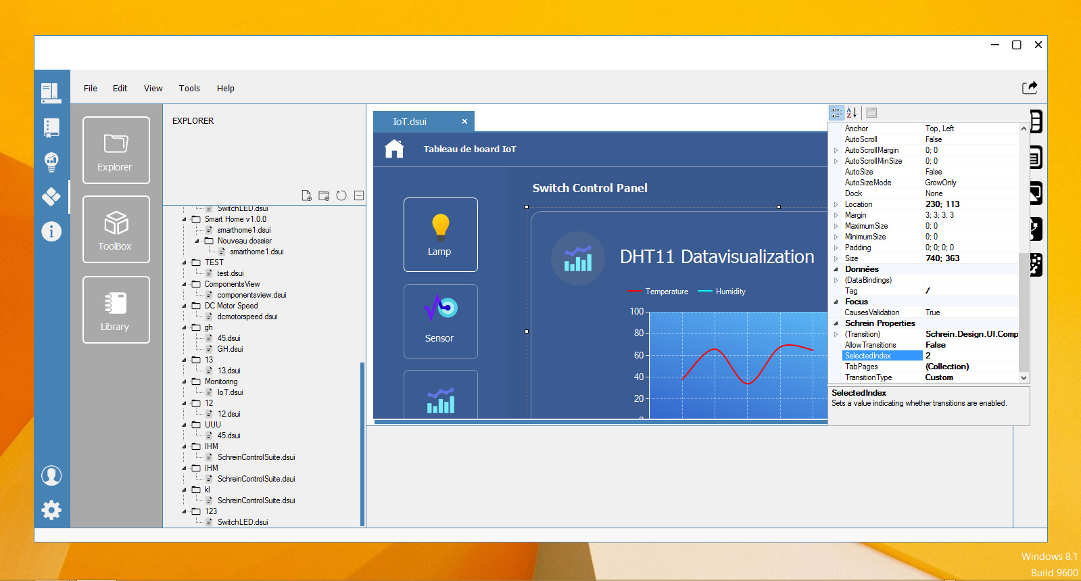Collapse the DC Motor Speed folder
Screen dimensions: 1081x581
[x=184, y=306]
